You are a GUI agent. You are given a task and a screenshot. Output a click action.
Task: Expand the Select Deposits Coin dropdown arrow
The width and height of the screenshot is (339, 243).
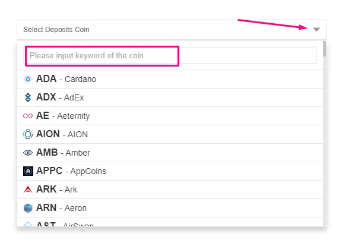316,30
